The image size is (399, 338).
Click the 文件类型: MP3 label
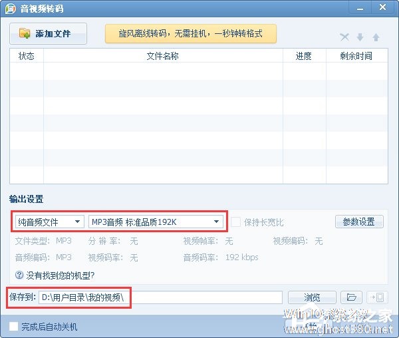coord(43,241)
